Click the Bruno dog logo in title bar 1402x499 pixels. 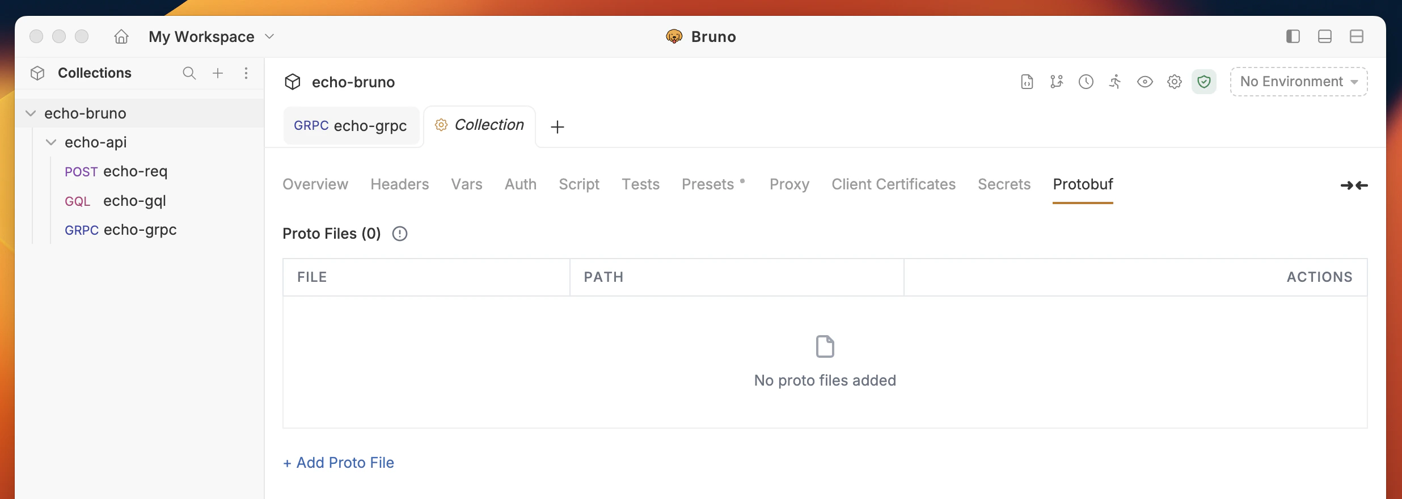coord(674,37)
